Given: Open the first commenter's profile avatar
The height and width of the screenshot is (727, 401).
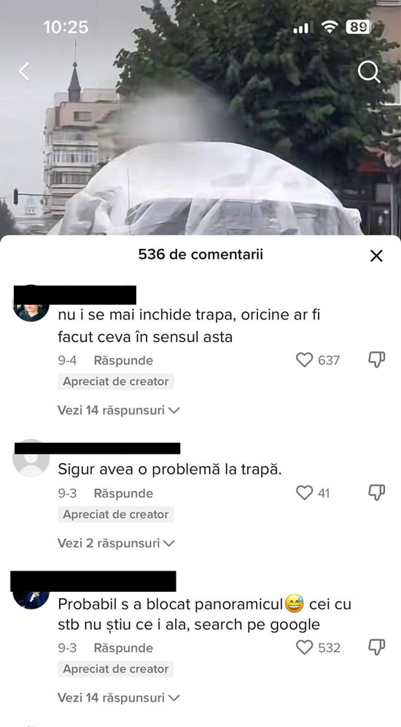Looking at the screenshot, I should [31, 312].
